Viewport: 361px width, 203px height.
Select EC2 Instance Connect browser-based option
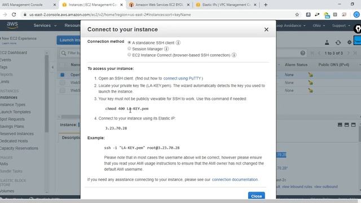[x=129, y=55]
